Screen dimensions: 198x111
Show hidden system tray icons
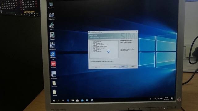pyautogui.click(x=154, y=99)
